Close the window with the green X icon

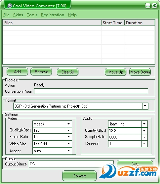(154, 6)
